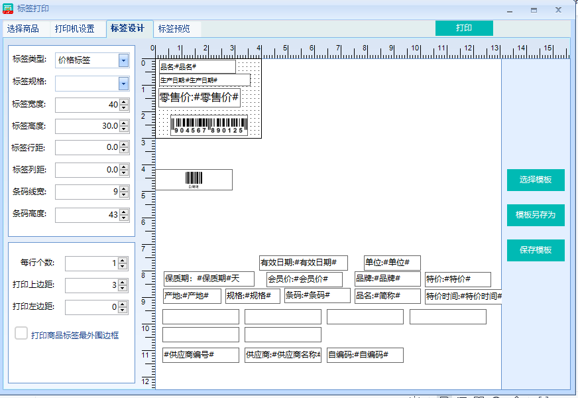Increase 标签宽度 with up spinner arrow

point(124,102)
